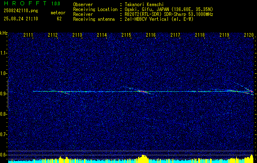This screenshot has height=163, width=257.
Task: Click the R820T2 SDR-Sharp 53.1000MHz text
Action: click(x=169, y=14)
